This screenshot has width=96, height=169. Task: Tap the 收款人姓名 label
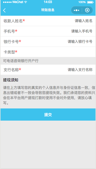coord(13,21)
